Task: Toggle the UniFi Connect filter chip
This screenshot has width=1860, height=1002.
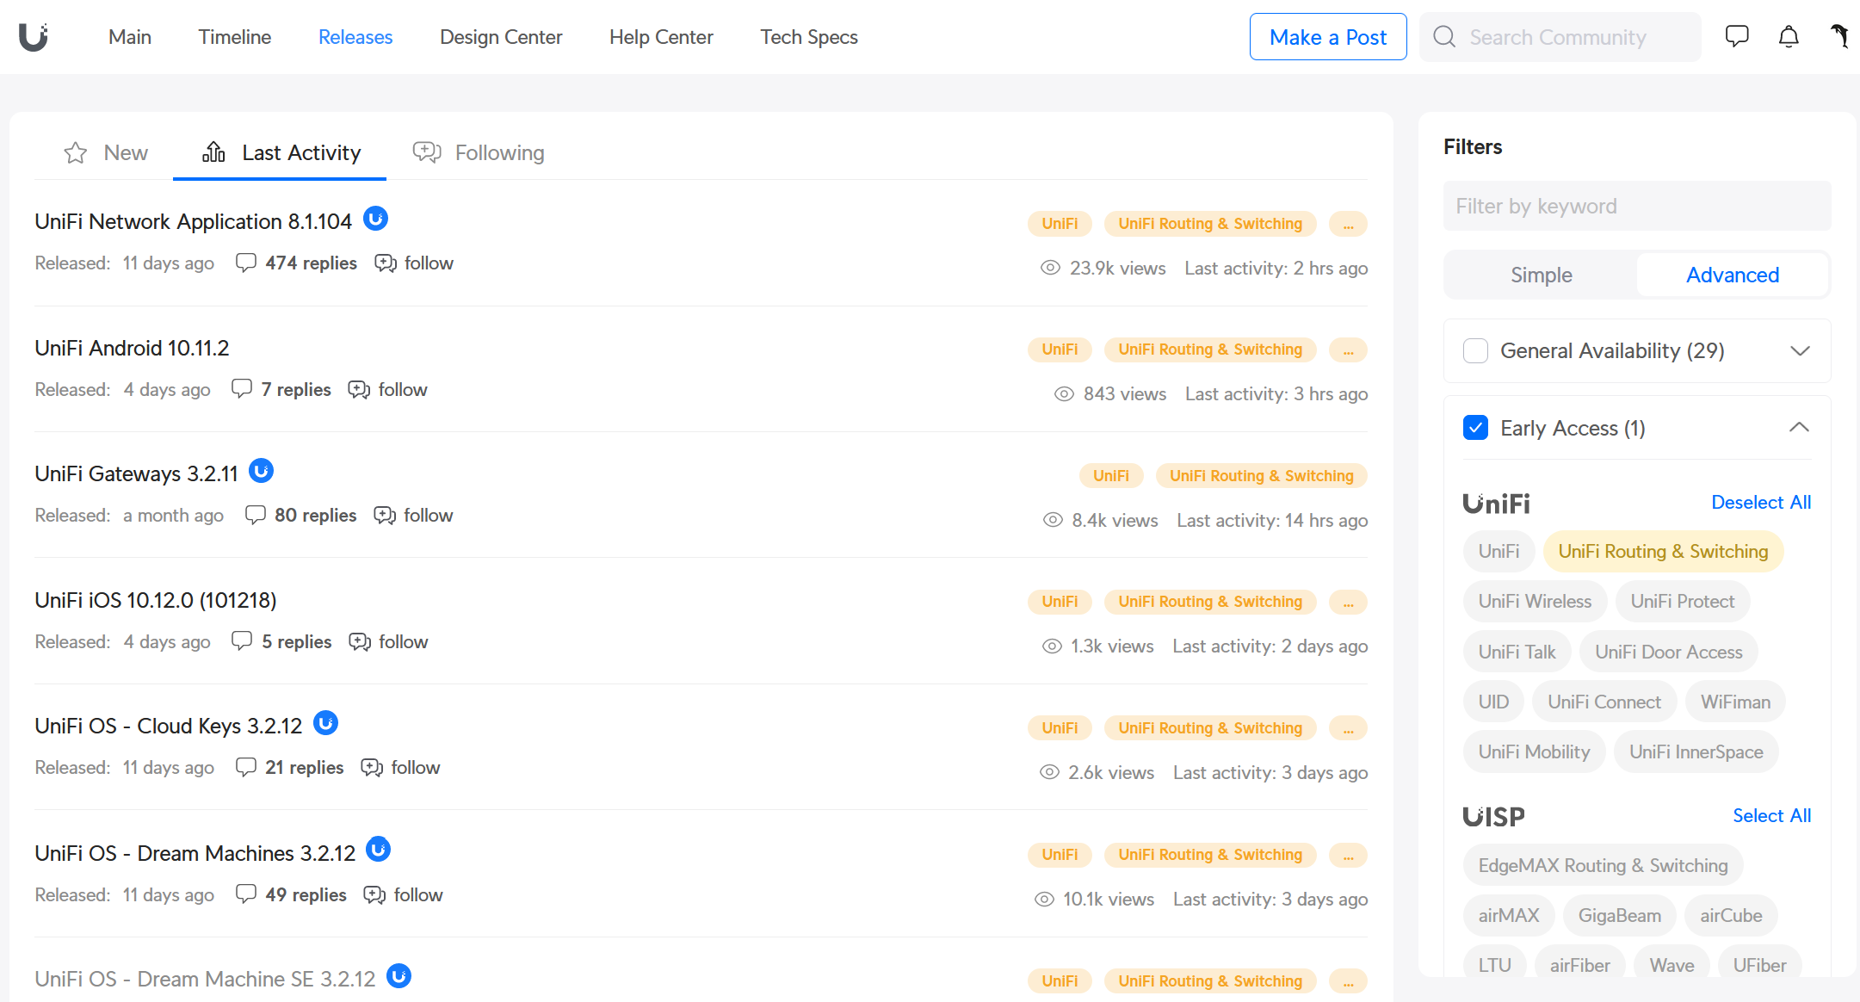Action: [x=1604, y=702]
